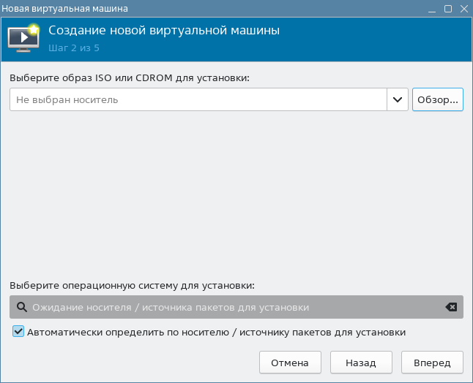Expand the ISO image dropdown arrow
Image resolution: width=473 pixels, height=383 pixels.
coord(398,99)
